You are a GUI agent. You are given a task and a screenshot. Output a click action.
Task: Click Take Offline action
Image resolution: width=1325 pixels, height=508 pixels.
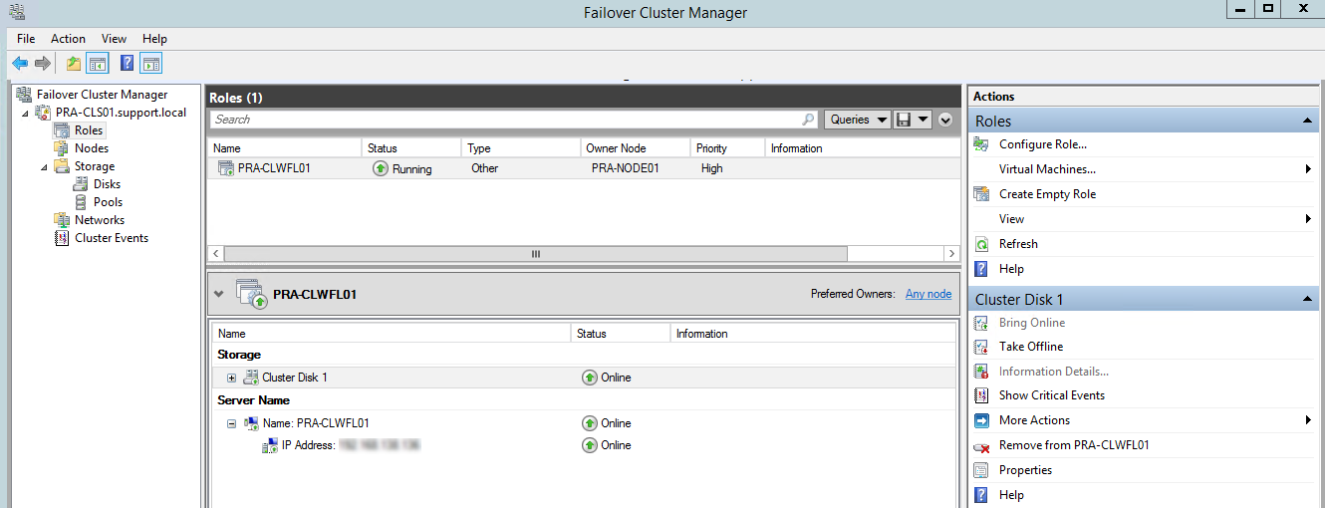(x=1031, y=347)
